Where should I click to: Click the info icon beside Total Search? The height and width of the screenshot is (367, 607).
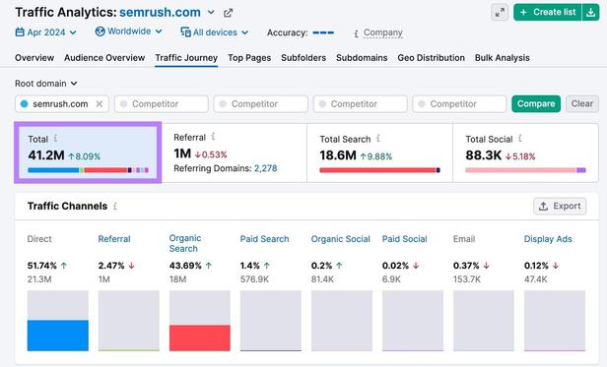click(x=378, y=138)
